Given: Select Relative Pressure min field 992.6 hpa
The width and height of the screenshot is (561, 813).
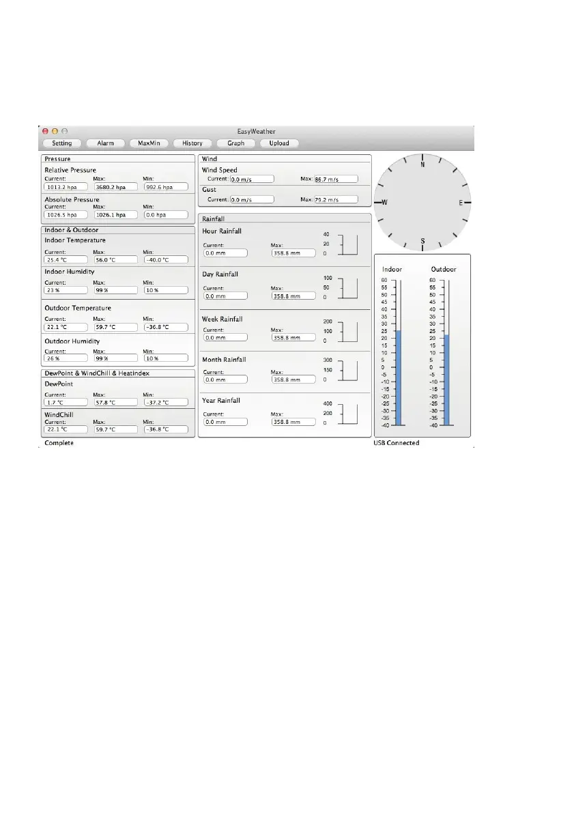Looking at the screenshot, I should (166, 187).
